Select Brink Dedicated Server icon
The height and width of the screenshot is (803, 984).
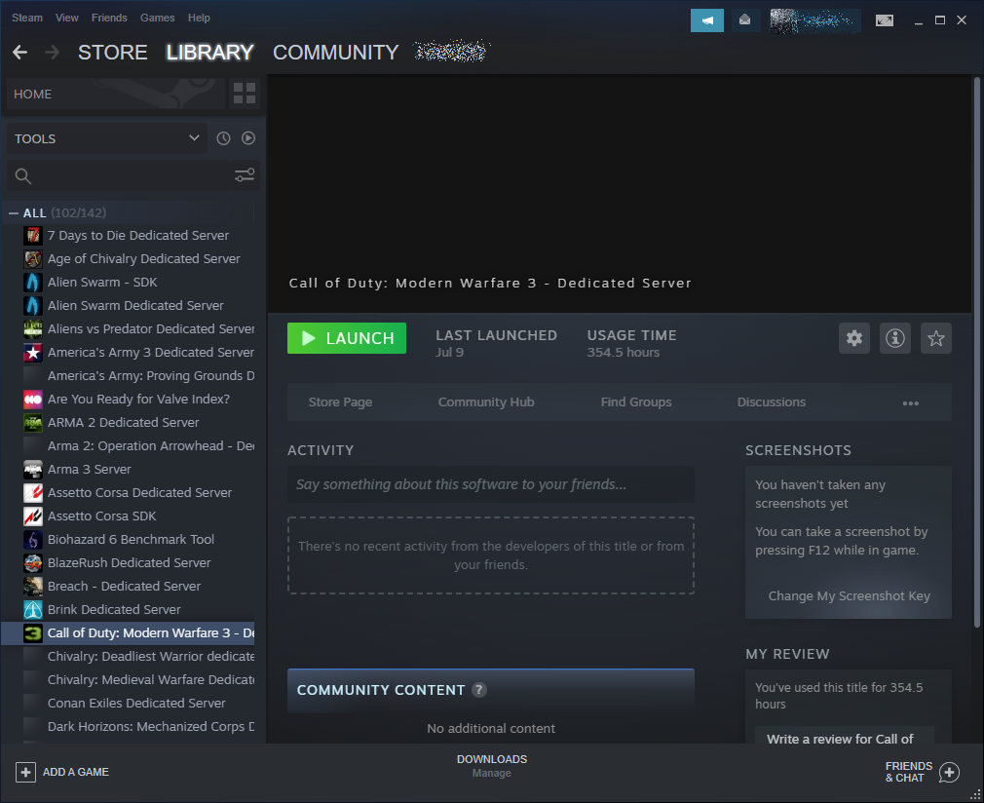point(32,610)
